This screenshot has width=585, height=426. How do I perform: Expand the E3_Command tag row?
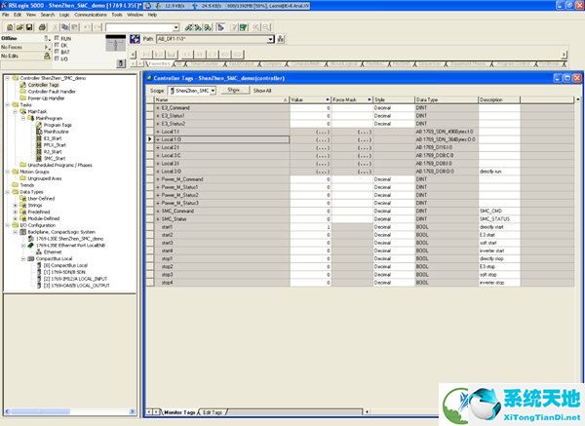(x=158, y=108)
